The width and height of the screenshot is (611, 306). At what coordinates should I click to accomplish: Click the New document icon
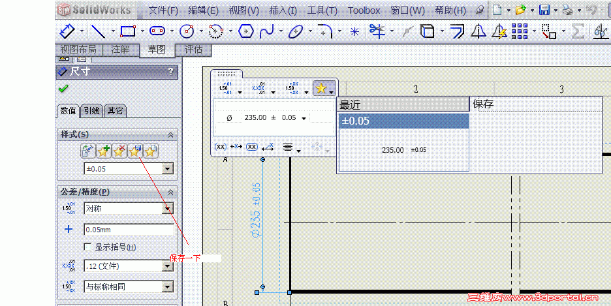[497, 10]
